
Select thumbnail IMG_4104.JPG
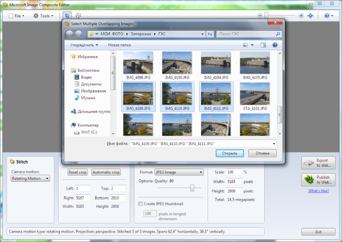click(216, 66)
